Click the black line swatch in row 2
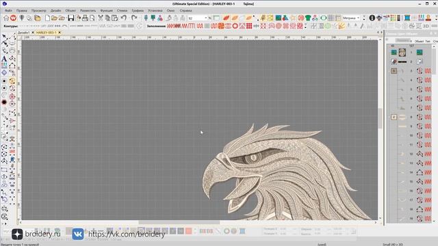Viewport: 438px width, 246px height. [x=402, y=61]
